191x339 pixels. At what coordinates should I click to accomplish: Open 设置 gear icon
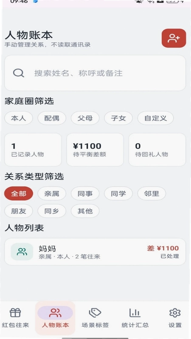(x=175, y=313)
